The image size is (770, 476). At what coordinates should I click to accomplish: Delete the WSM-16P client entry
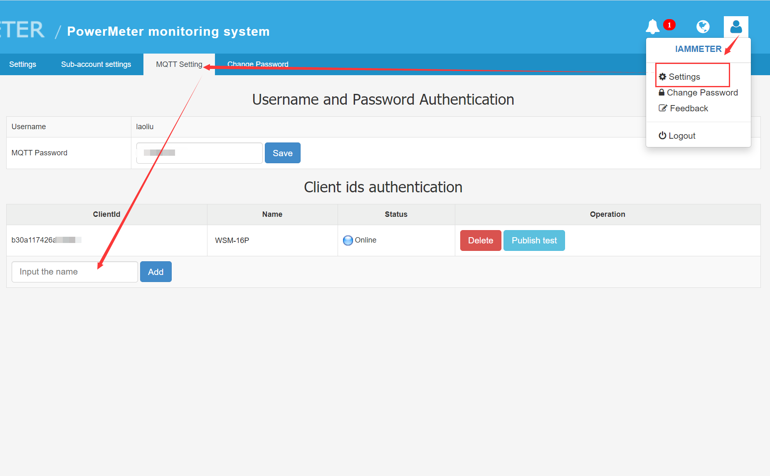coord(480,240)
